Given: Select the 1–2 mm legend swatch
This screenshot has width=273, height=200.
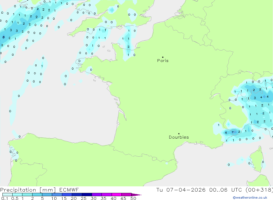Looking at the screenshot, I should tap(27, 195).
